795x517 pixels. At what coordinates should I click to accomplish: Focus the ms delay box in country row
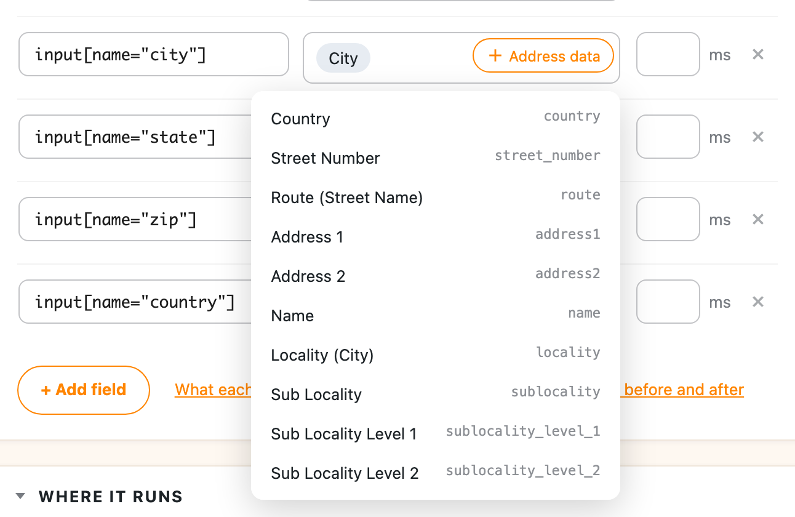point(668,302)
